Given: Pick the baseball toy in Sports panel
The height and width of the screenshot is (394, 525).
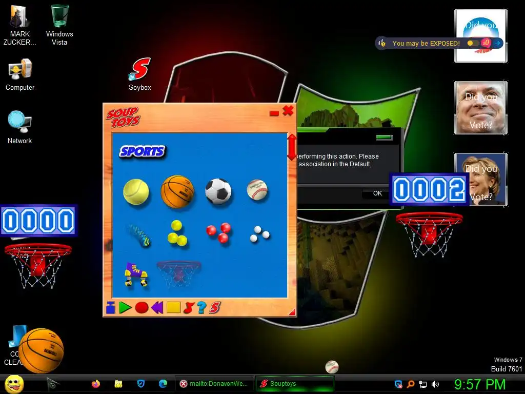Looking at the screenshot, I should (257, 190).
